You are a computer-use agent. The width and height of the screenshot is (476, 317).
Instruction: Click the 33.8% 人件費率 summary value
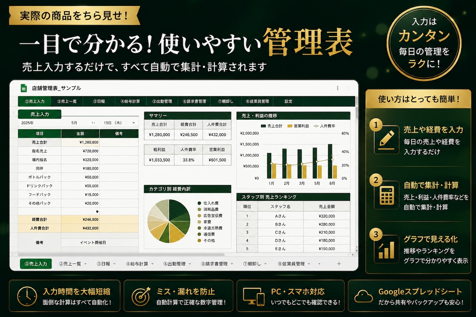(188, 160)
